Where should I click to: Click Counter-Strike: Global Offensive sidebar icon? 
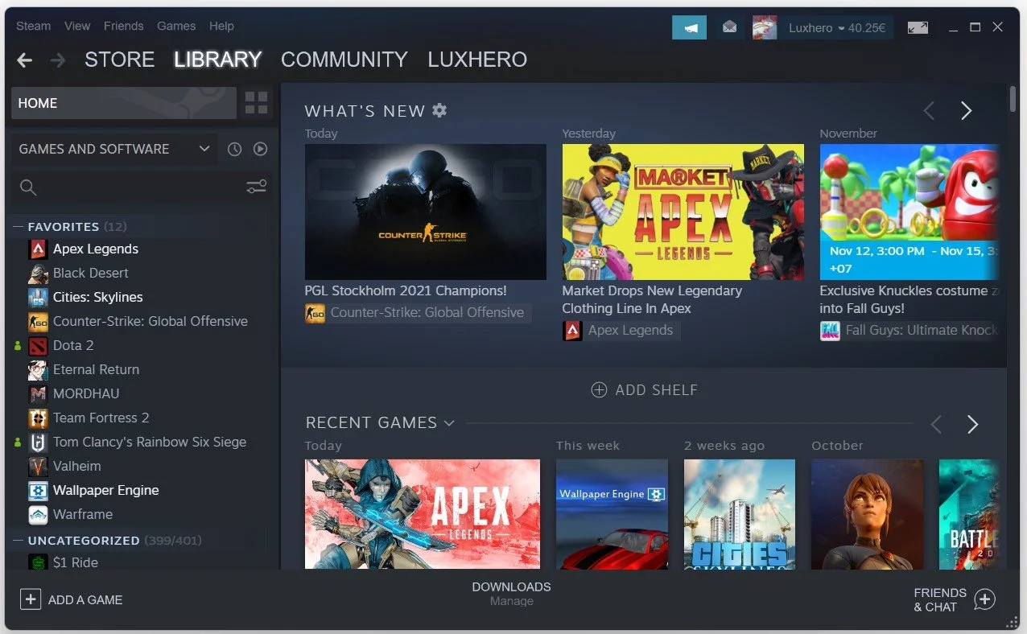point(38,322)
